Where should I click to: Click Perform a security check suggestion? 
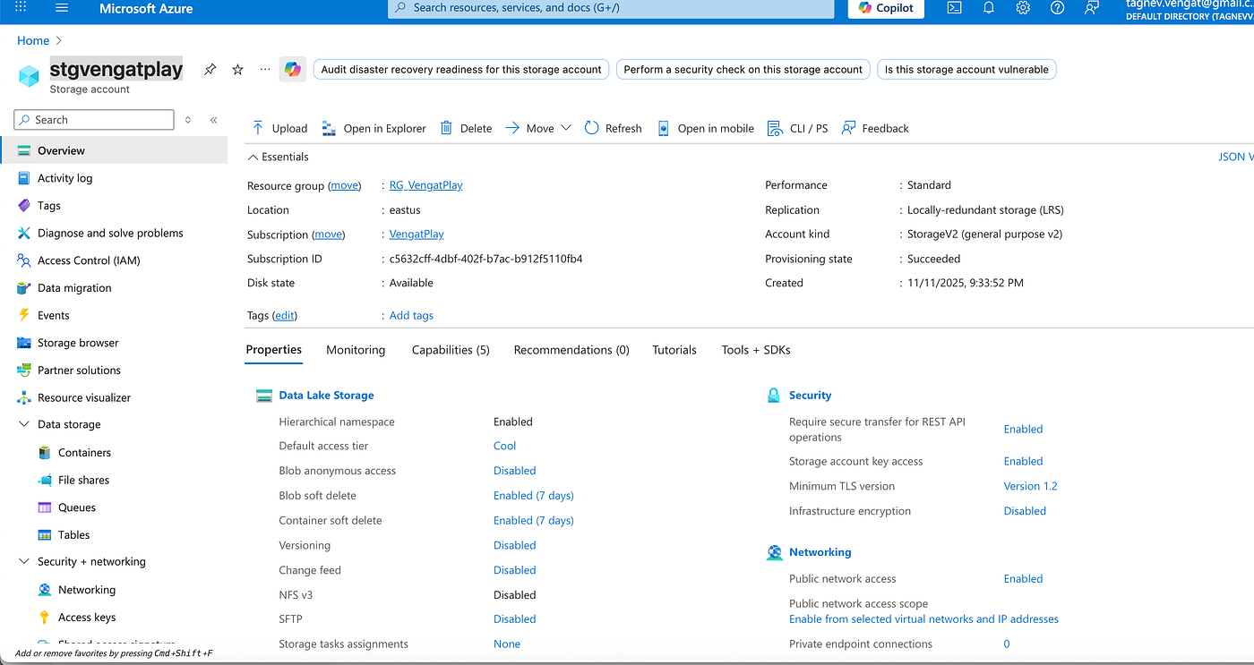pyautogui.click(x=743, y=69)
